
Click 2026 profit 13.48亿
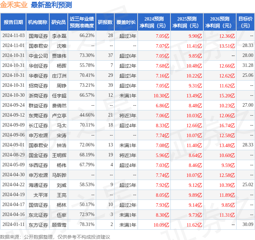pyautogui.click(x=227, y=145)
